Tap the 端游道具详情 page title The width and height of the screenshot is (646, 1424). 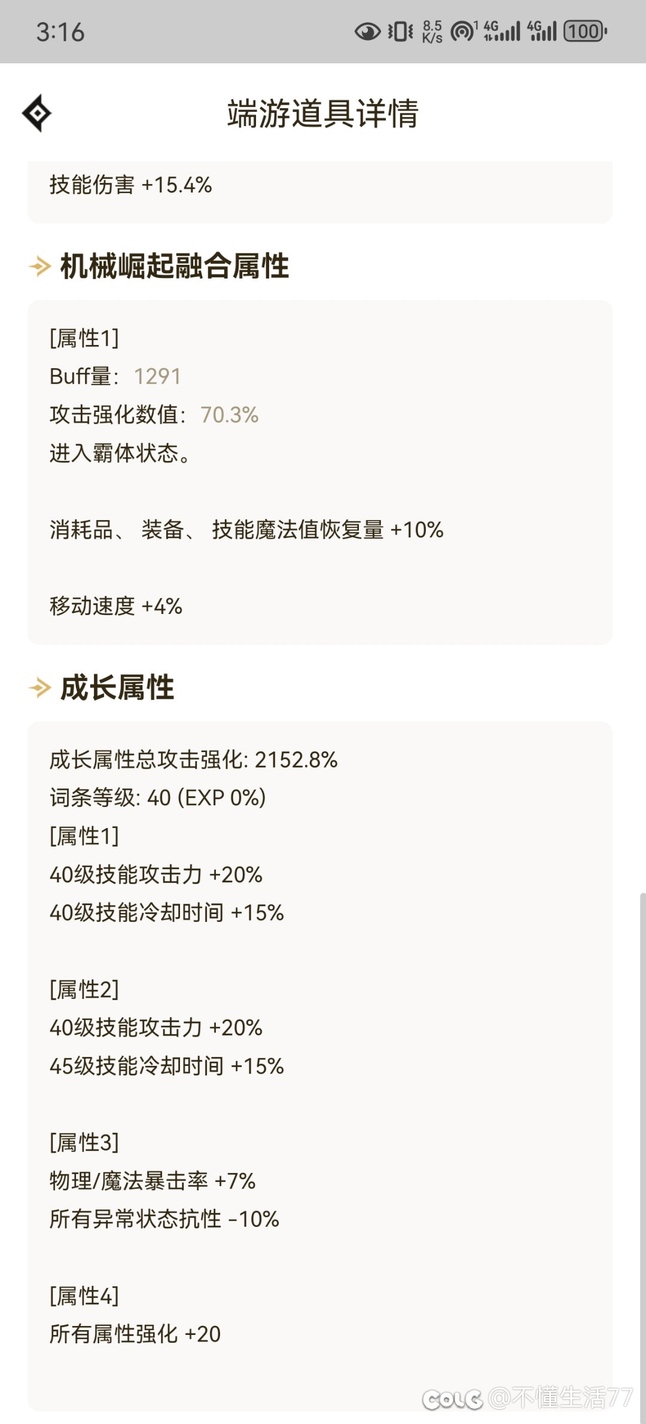323,114
